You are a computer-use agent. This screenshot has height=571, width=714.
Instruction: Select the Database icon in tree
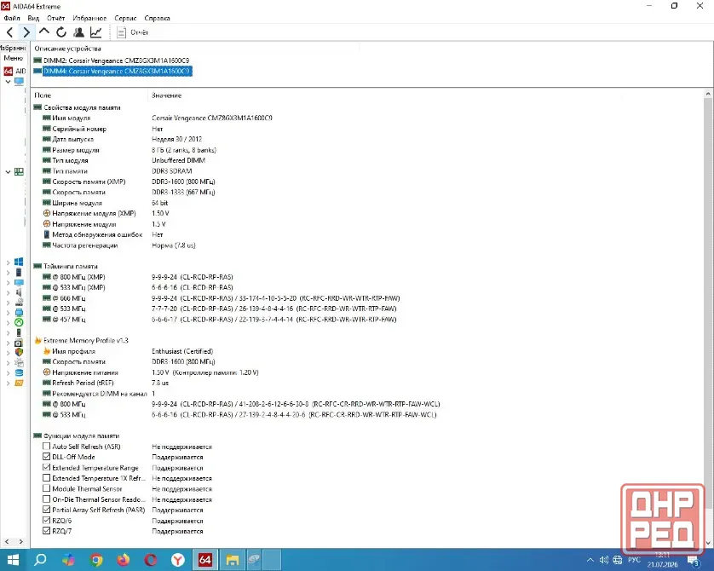click(19, 373)
